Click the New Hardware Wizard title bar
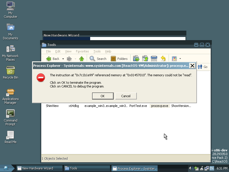The width and height of the screenshot is (229, 172). coord(114,35)
